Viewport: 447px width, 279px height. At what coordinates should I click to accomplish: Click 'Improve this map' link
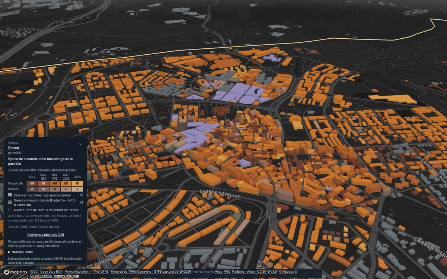point(66,276)
